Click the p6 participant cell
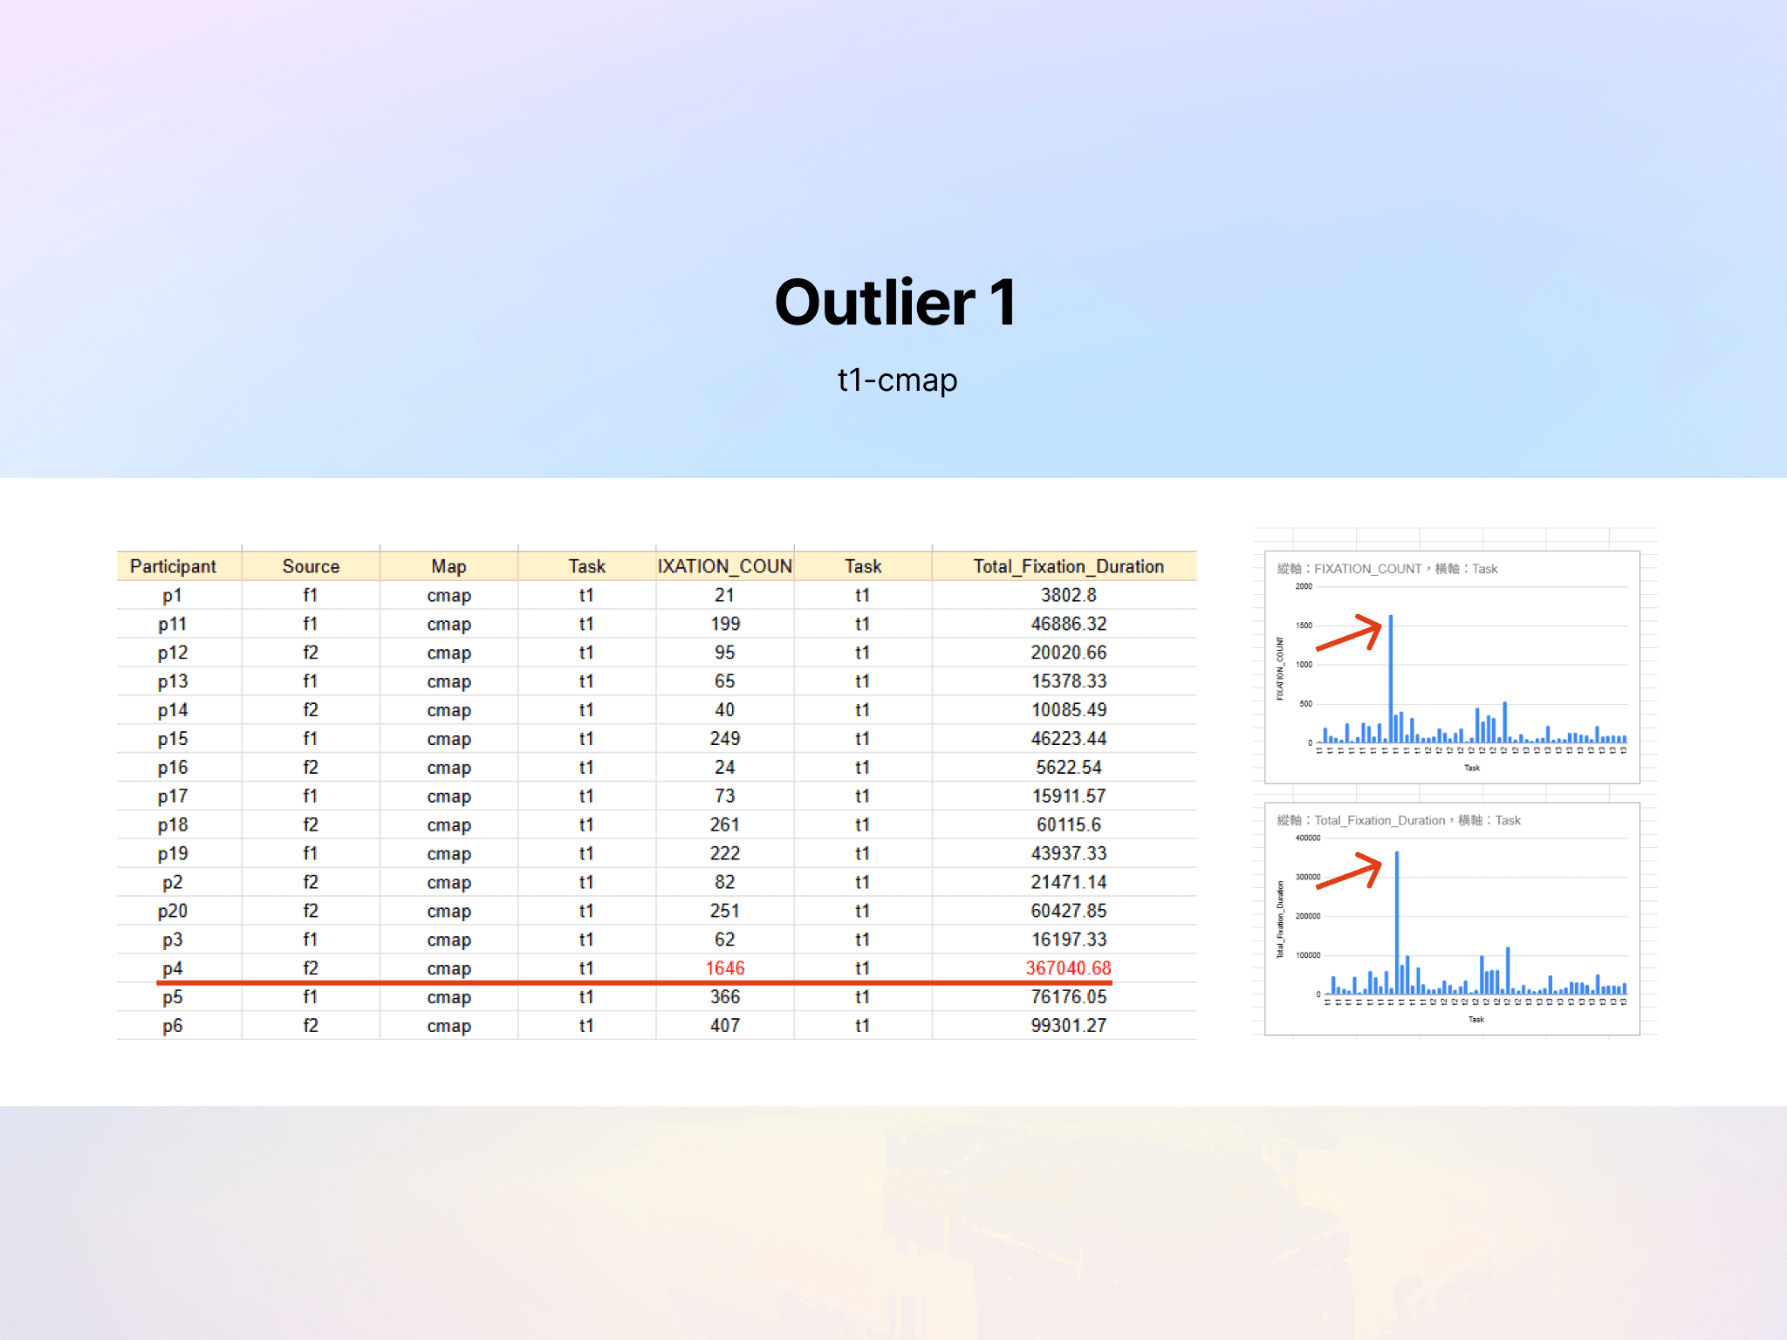The width and height of the screenshot is (1787, 1340). click(173, 1025)
